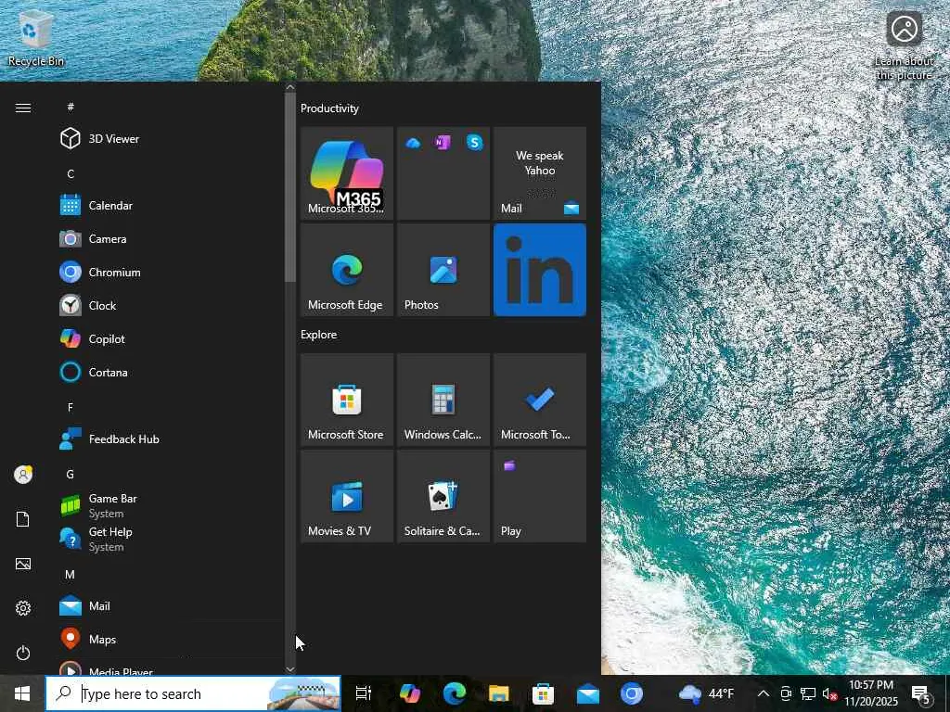Open Microsoft Store from the taskbar

coord(543,693)
